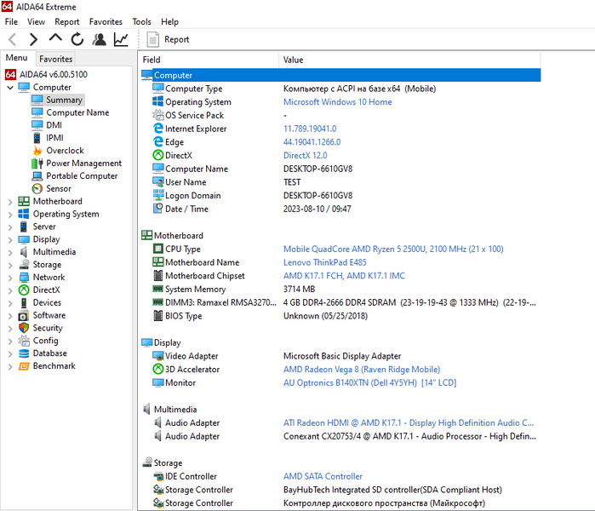Screen dimensions: 595x511
Task: Click the Windows logo icon beside Operating System in tree
Action: [24, 214]
